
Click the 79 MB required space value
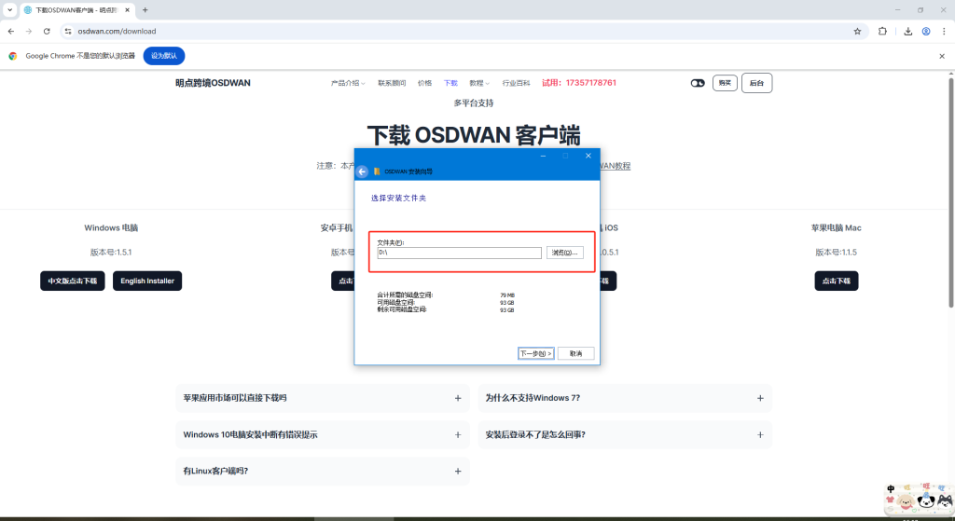point(507,295)
